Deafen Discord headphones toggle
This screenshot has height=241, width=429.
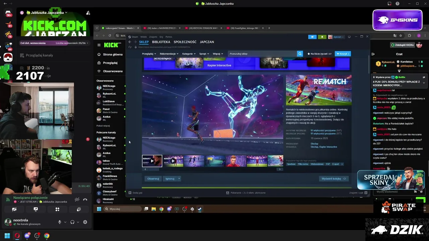[x=72, y=222]
